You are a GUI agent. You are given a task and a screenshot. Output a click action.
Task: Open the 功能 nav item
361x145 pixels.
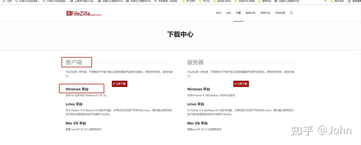pos(228,13)
